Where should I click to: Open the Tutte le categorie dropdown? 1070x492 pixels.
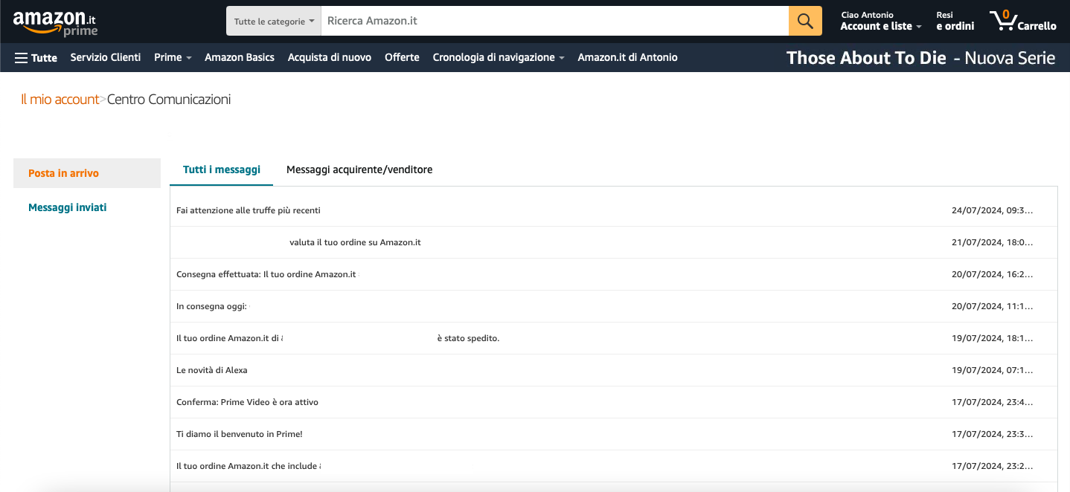(274, 21)
